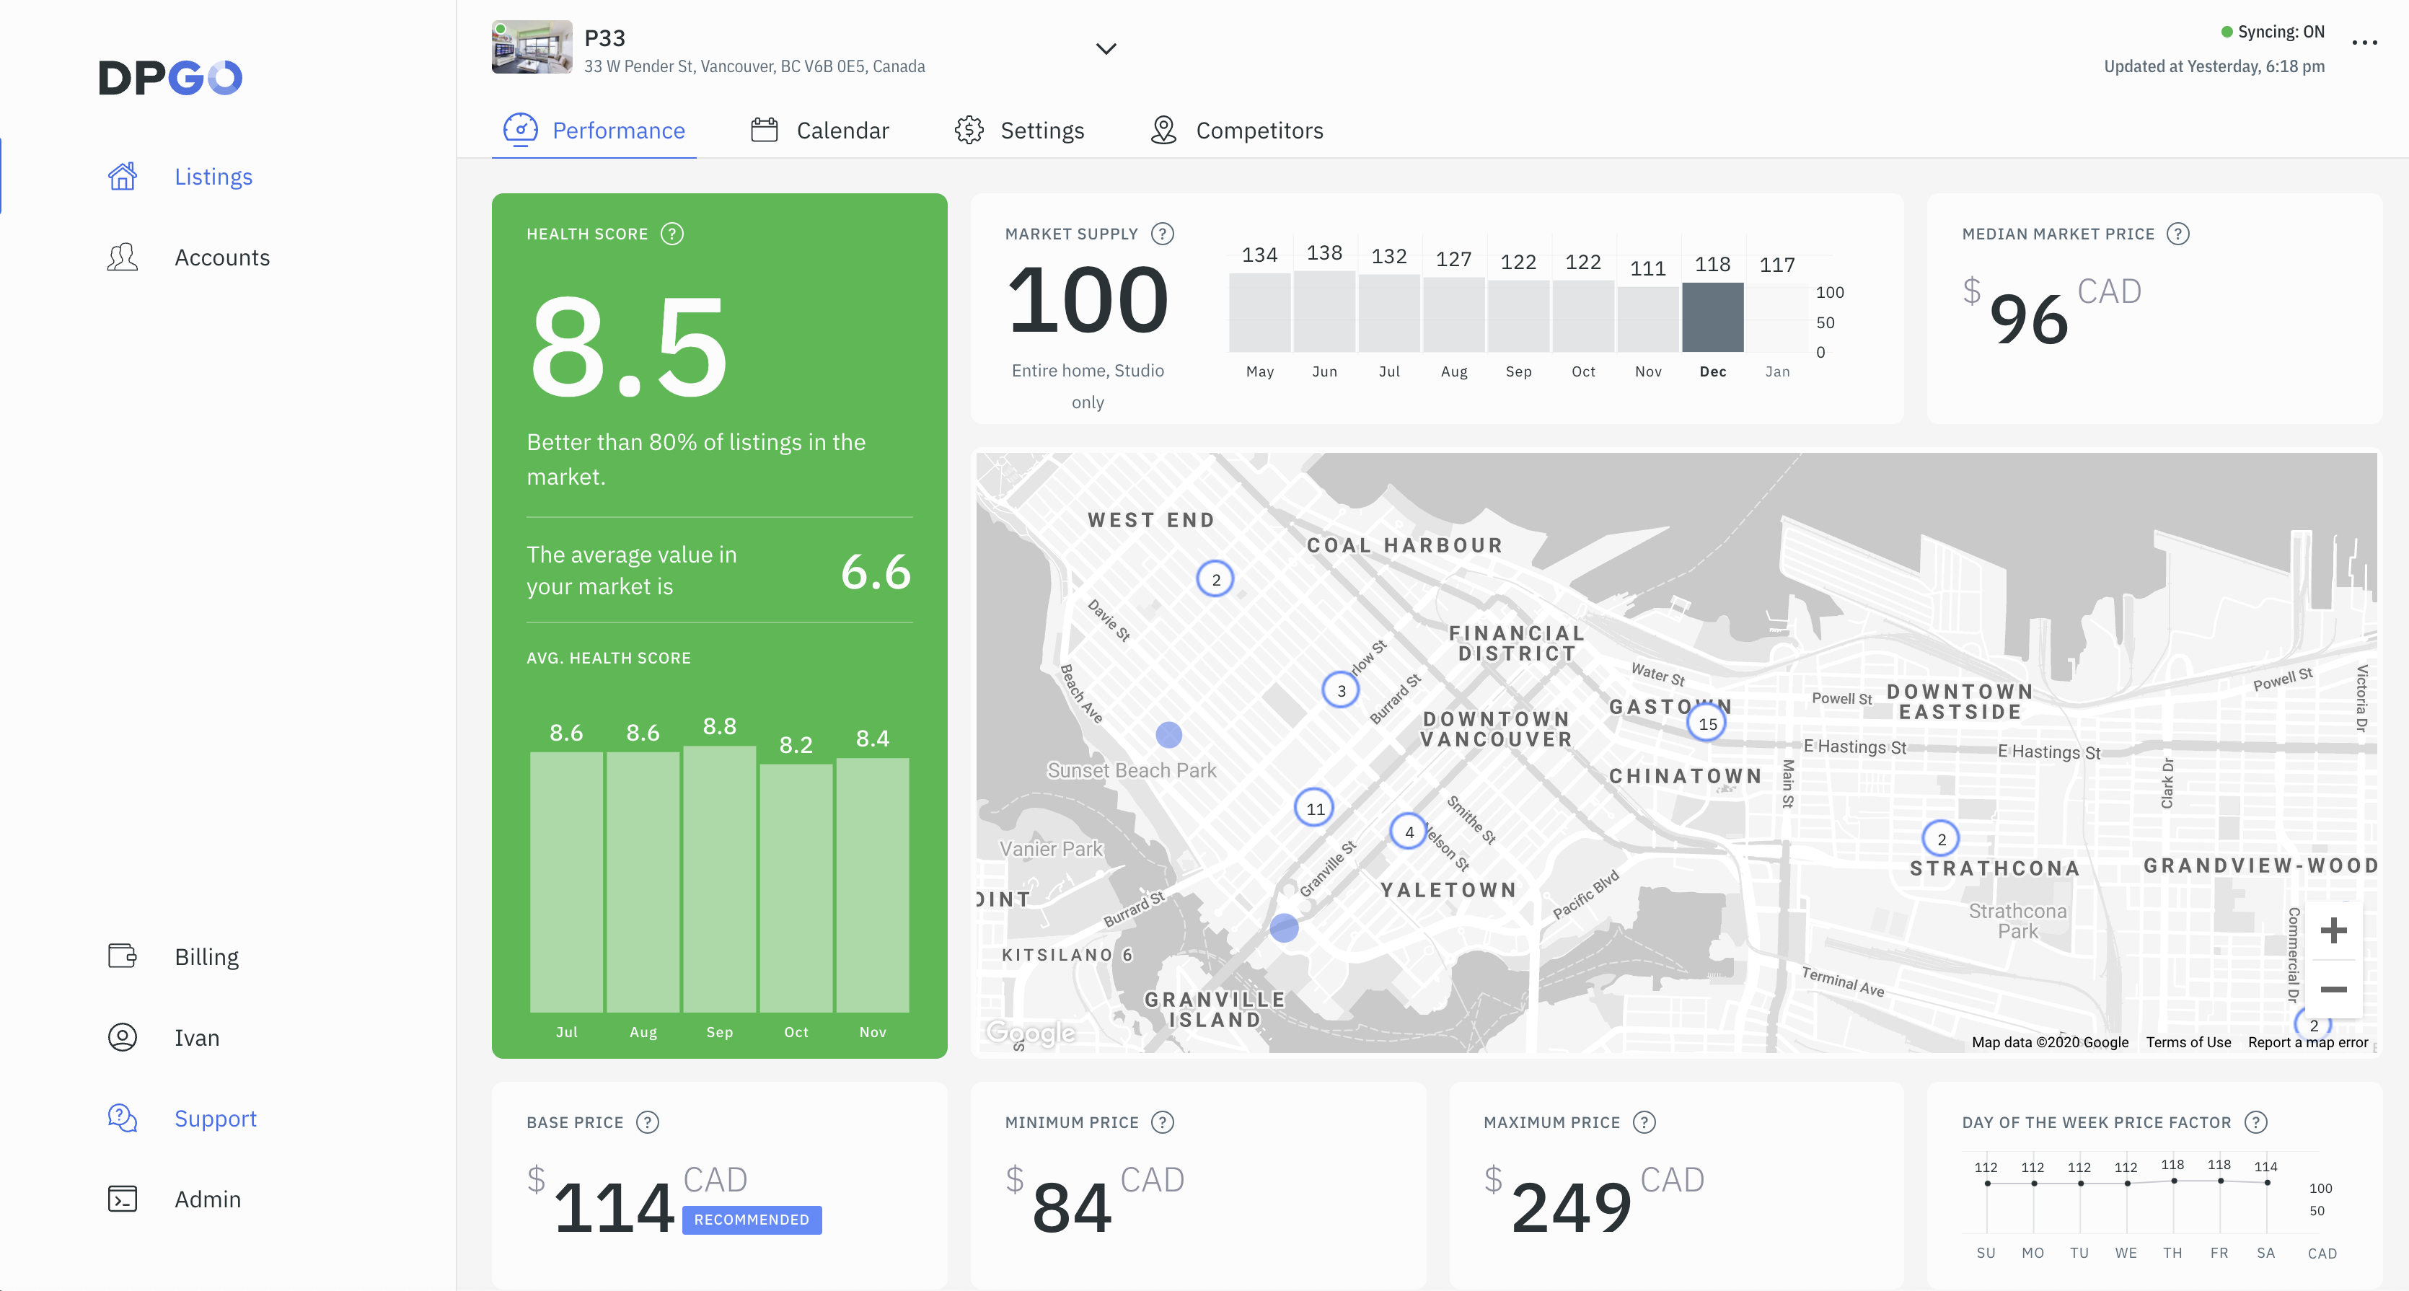Click the Day of Week Price Factor help icon

click(x=2255, y=1122)
